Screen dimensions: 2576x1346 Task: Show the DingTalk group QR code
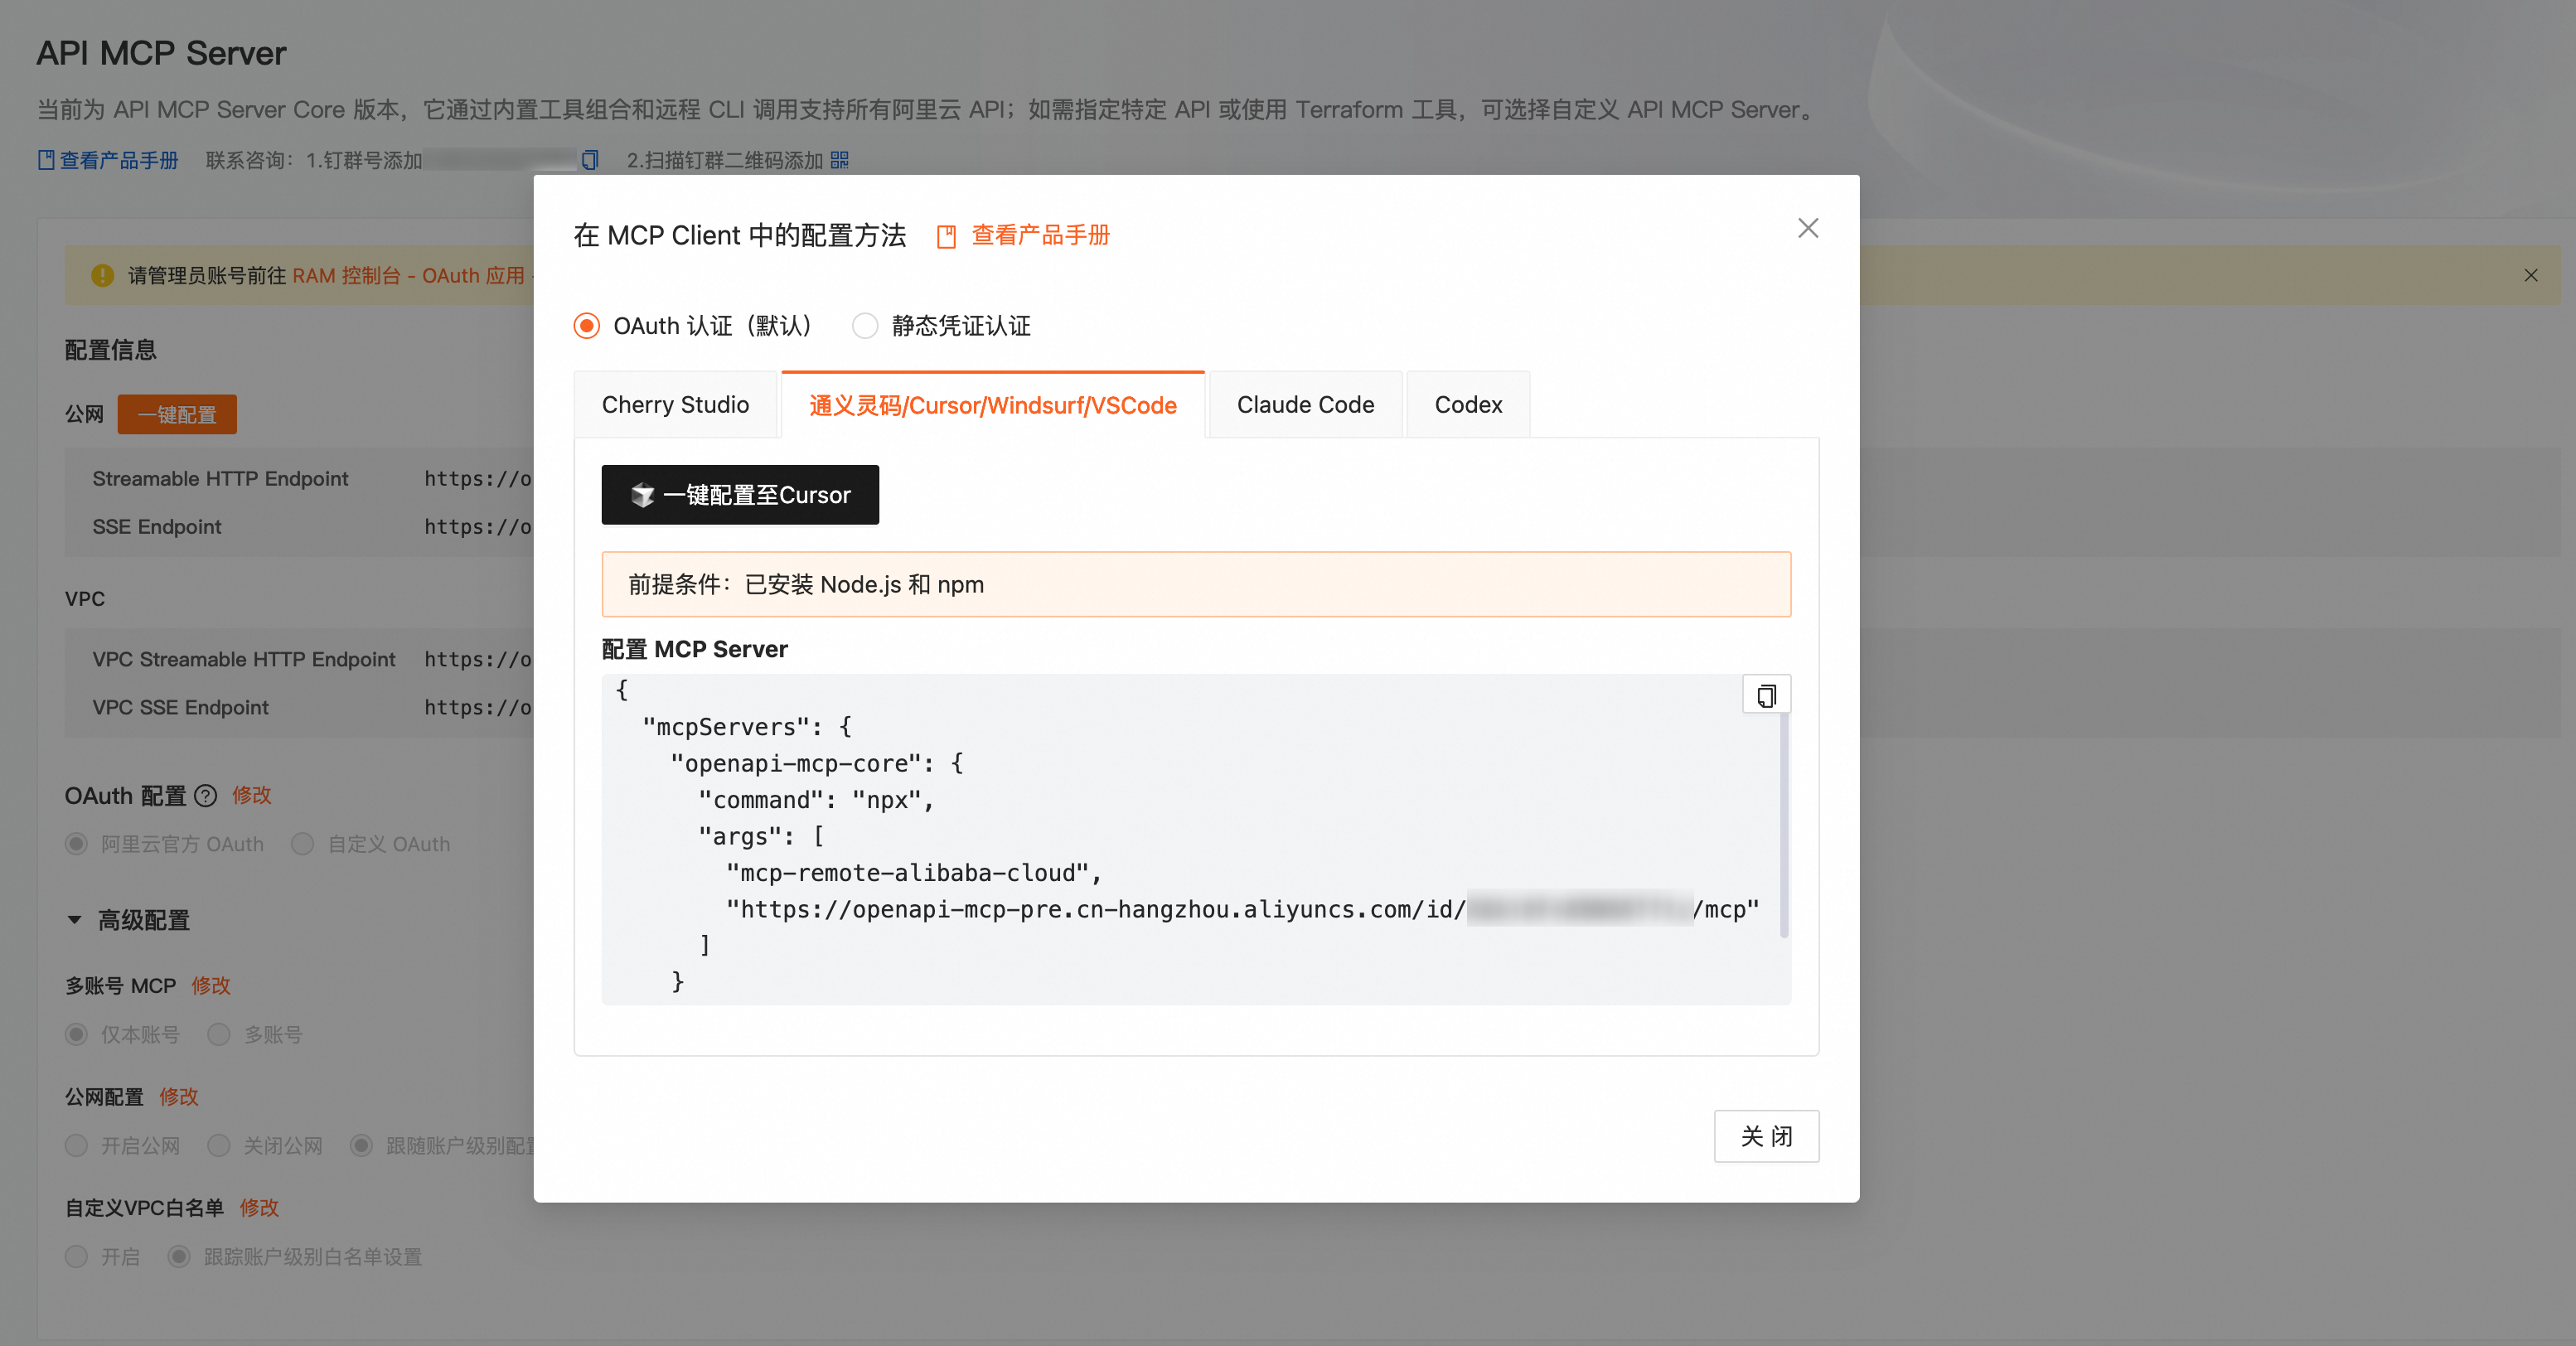point(839,160)
